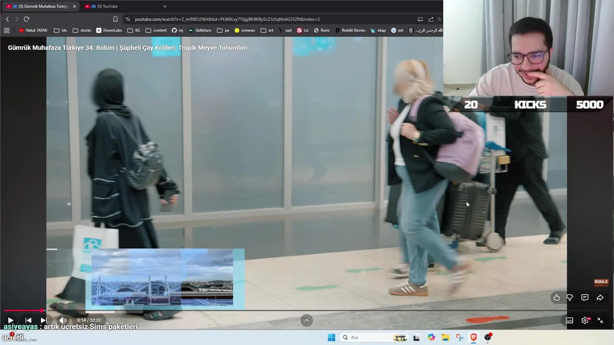Image resolution: width=614 pixels, height=345 pixels.
Task: Open site settings icon in address bar
Action: pyautogui.click(x=128, y=19)
